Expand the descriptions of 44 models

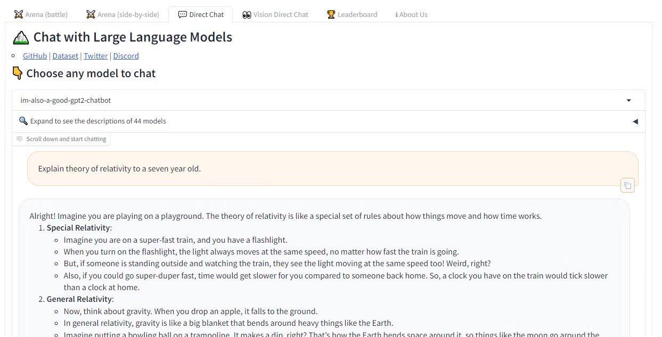point(98,121)
